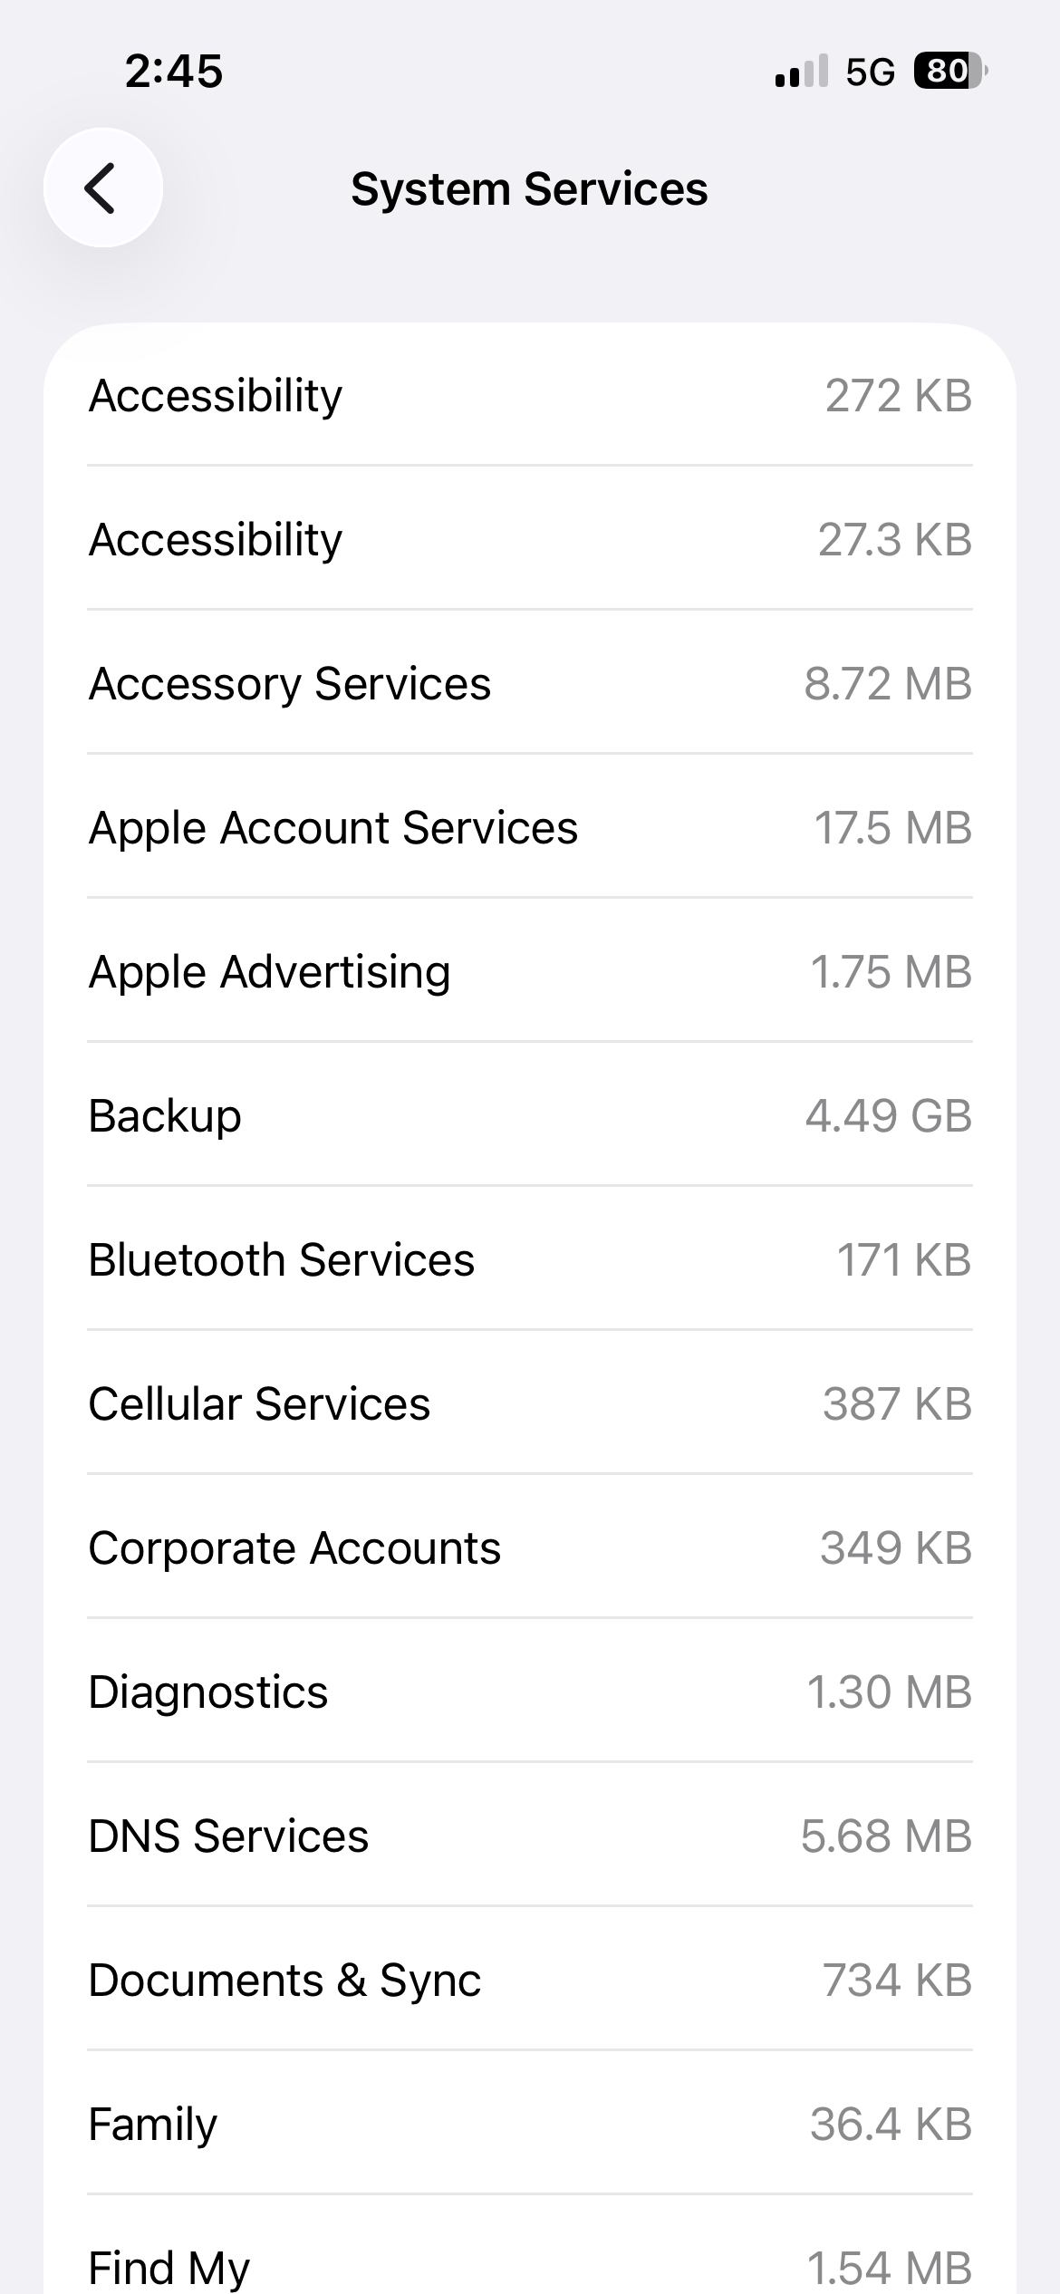Select the Find My entry
The width and height of the screenshot is (1060, 2294).
(530, 2261)
